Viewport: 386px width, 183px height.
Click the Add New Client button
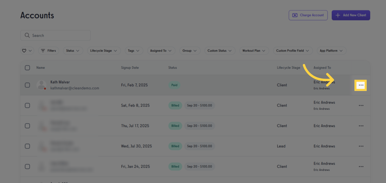tap(351, 15)
